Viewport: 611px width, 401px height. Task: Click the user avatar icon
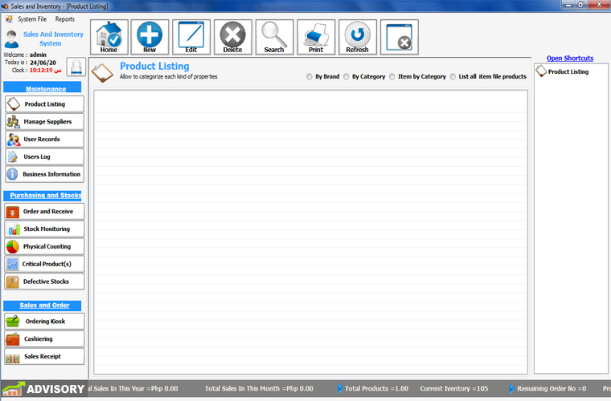coord(11,38)
